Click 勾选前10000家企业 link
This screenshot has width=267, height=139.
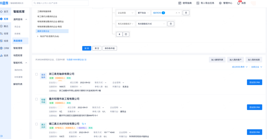76,60
